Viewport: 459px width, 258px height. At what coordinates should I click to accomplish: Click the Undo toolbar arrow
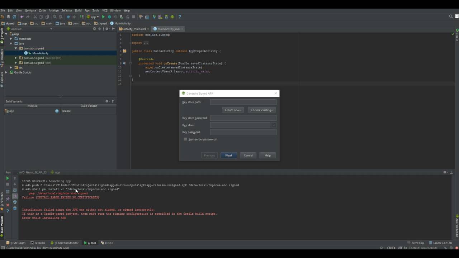[x=22, y=16]
